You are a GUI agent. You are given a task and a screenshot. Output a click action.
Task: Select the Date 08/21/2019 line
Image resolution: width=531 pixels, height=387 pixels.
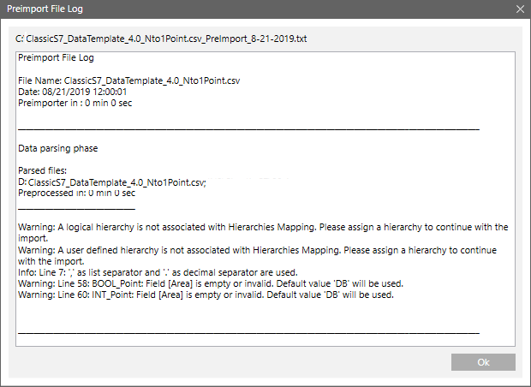point(73,92)
